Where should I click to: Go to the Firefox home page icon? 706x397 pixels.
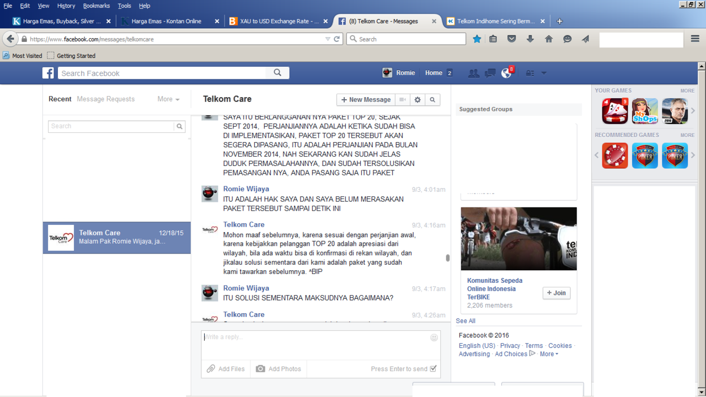point(548,39)
